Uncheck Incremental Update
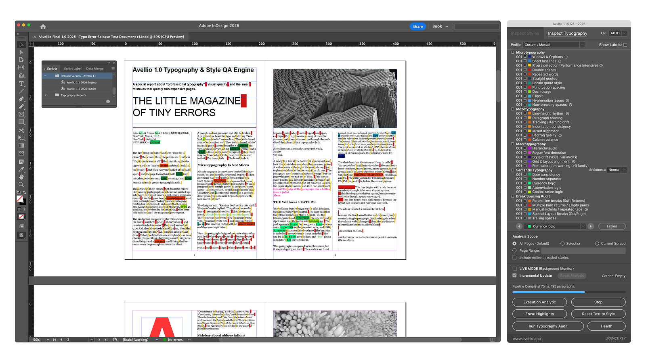Image resolution: width=646 pixels, height=363 pixels. pyautogui.click(x=514, y=275)
